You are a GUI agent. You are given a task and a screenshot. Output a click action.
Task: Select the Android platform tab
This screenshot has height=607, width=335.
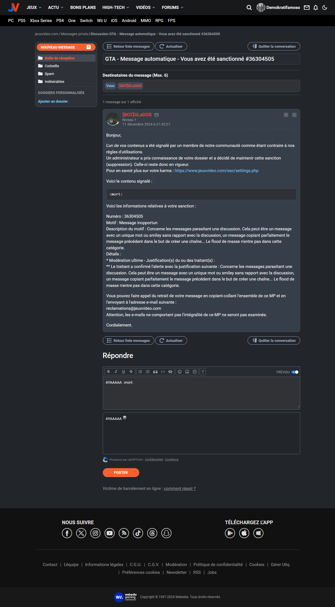click(x=129, y=21)
